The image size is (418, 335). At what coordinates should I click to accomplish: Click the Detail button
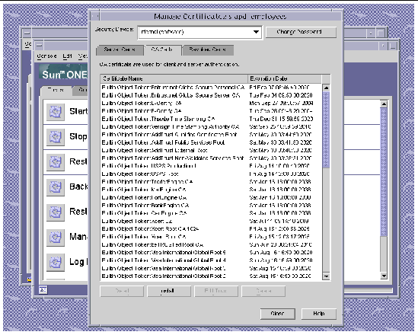pyautogui.click(x=122, y=291)
